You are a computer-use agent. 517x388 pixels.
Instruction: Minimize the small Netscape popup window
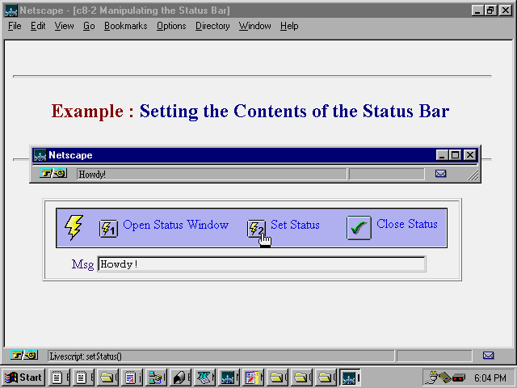[442, 154]
